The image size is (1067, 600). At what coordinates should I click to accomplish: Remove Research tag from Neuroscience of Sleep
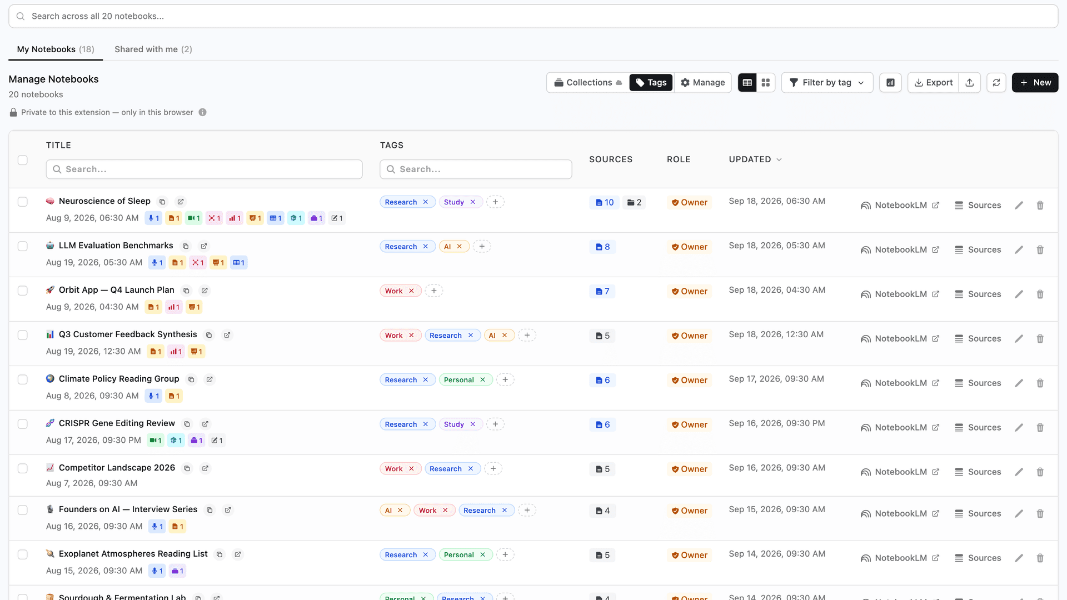pyautogui.click(x=426, y=202)
